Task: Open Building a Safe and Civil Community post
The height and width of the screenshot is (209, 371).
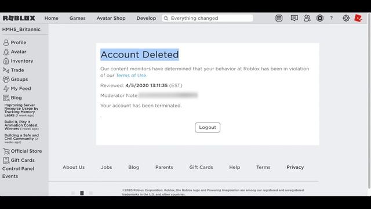Action: (x=21, y=139)
